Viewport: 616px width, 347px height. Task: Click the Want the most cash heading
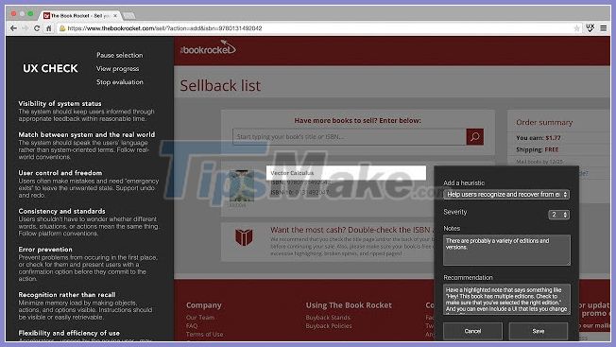352,230
